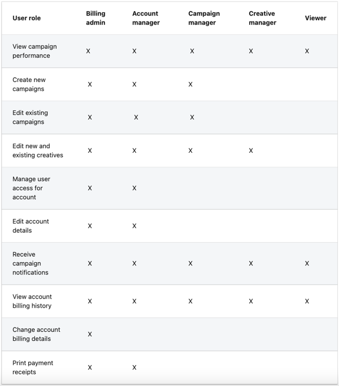Click Creative manager X in Edit creatives row

point(251,151)
